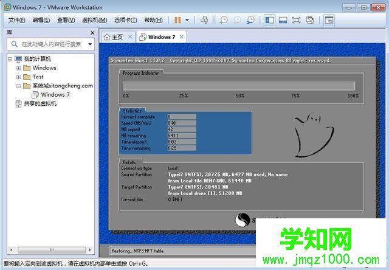This screenshot has width=389, height=270.
Task: Click the 'Percent complete' statistic label
Action: tap(138, 117)
